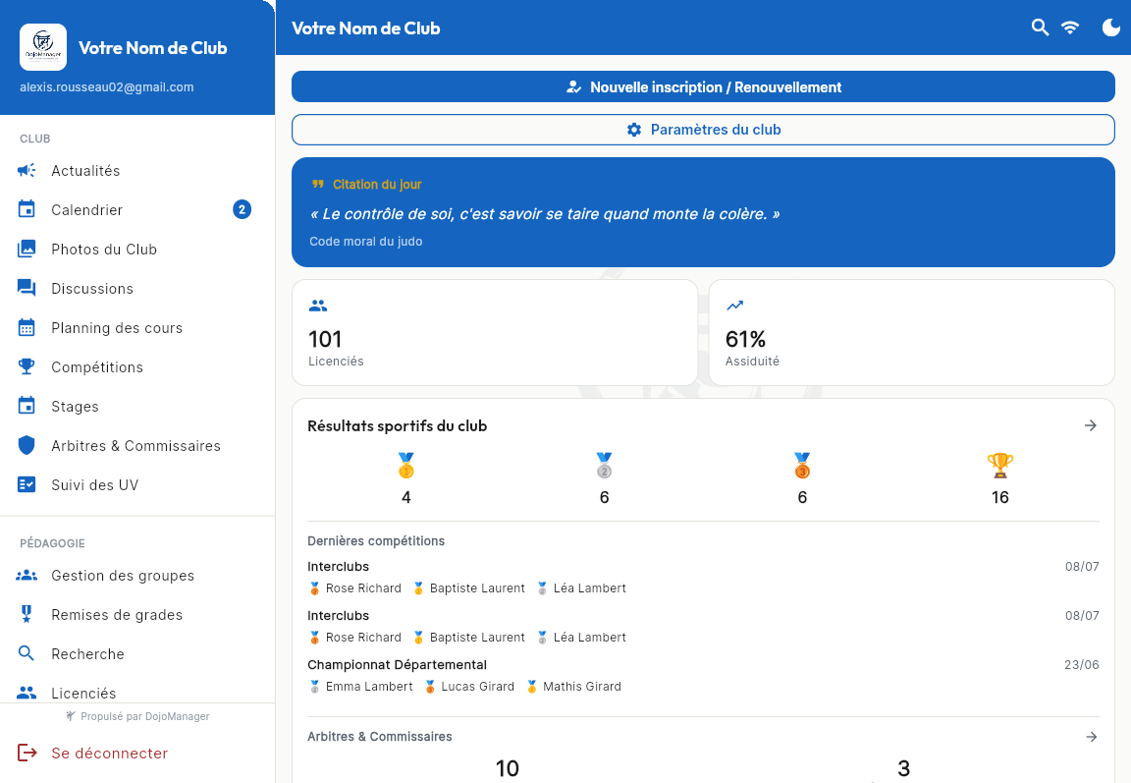The height and width of the screenshot is (783, 1131).
Task: Click the Planning des cours icon
Action: 27,327
